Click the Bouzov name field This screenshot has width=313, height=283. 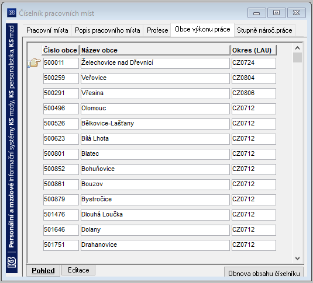[155, 184]
